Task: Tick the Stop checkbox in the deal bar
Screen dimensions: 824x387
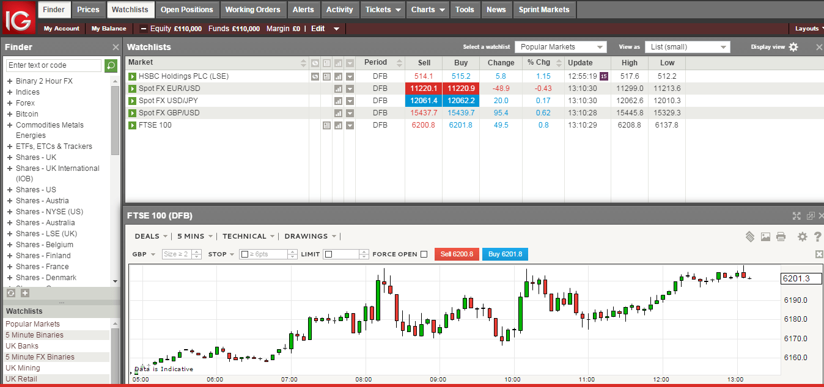Action: pyautogui.click(x=245, y=255)
